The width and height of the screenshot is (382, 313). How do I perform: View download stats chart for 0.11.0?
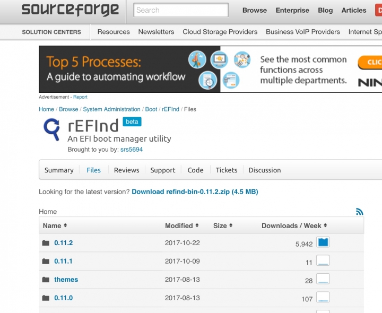click(x=323, y=297)
